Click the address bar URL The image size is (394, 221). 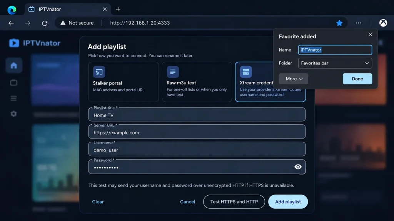[140, 23]
